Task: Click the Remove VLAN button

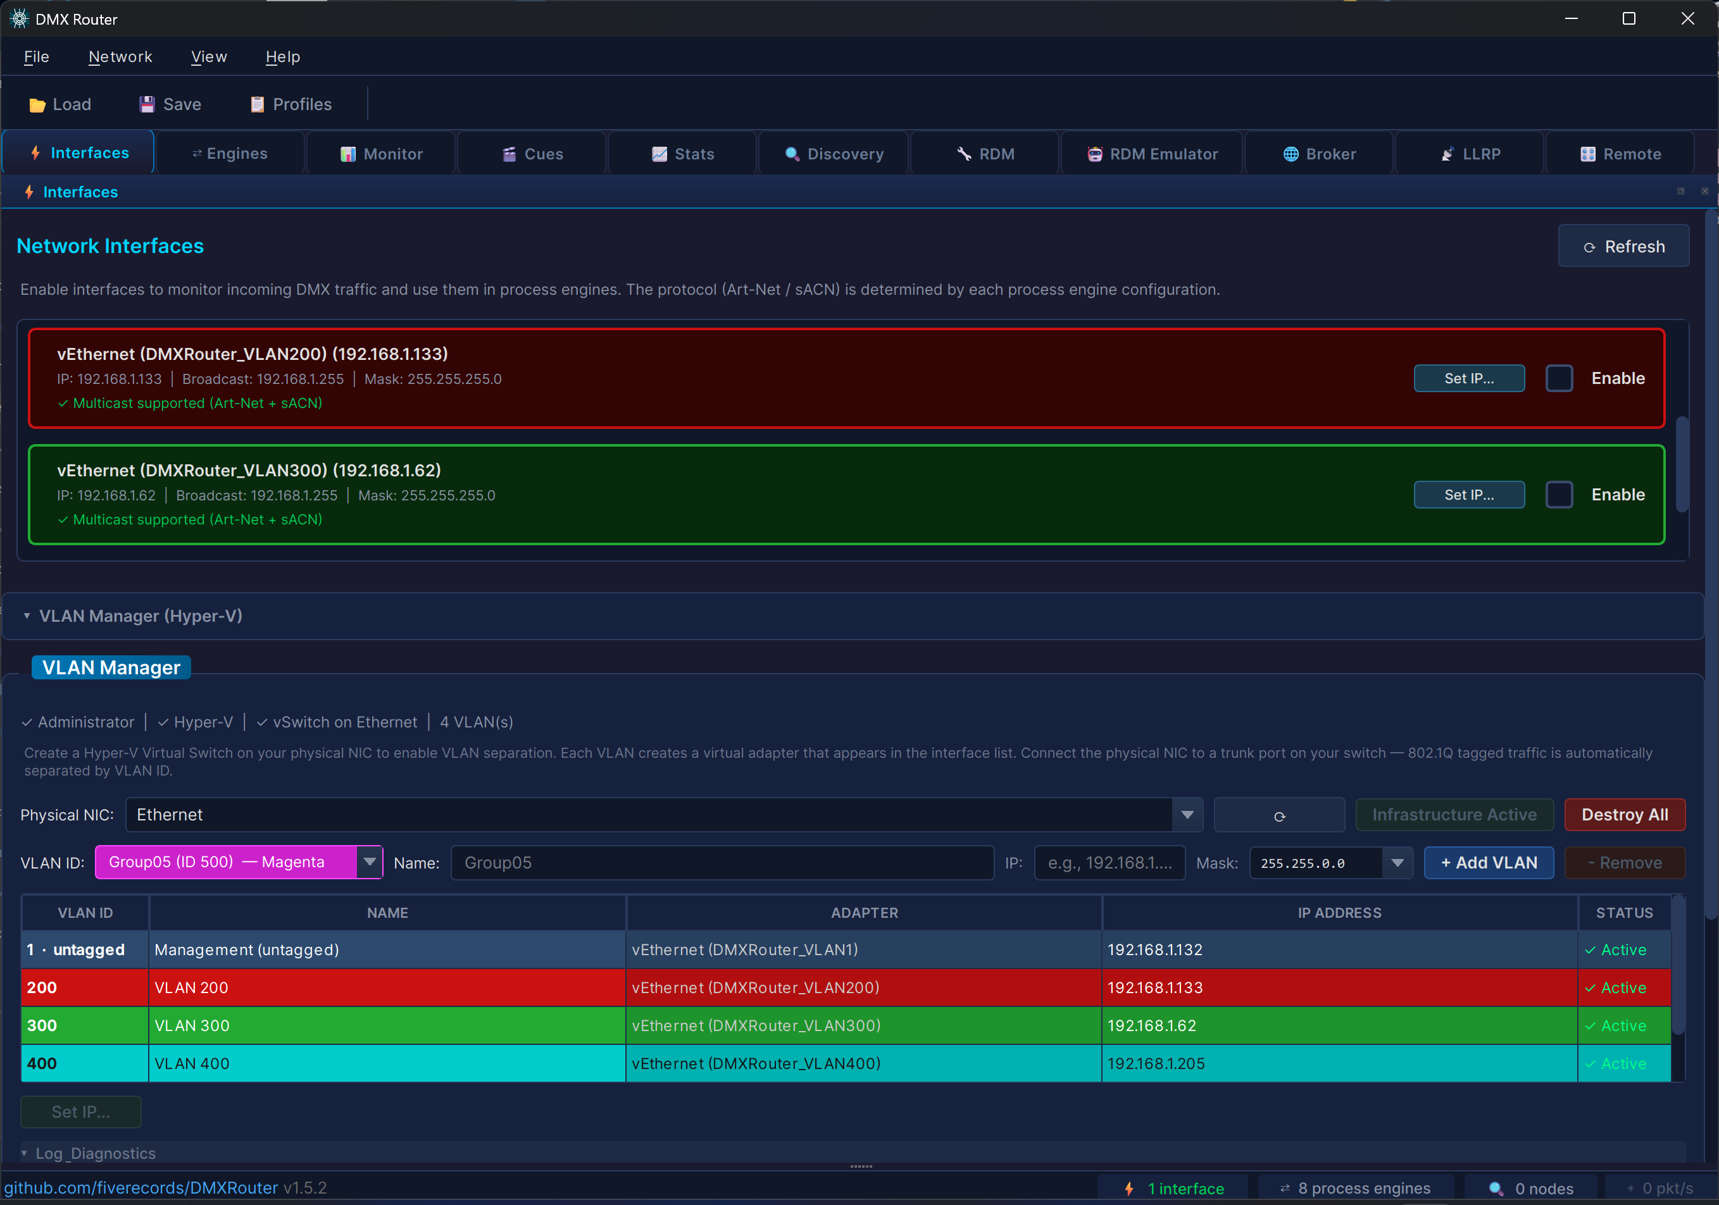Action: point(1625,863)
